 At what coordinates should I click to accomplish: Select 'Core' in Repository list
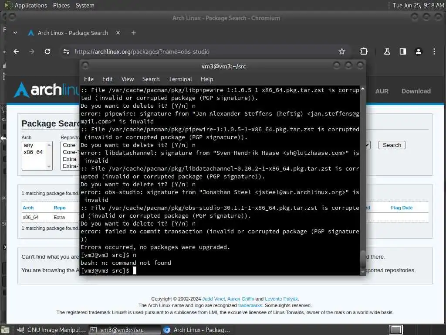pos(69,145)
